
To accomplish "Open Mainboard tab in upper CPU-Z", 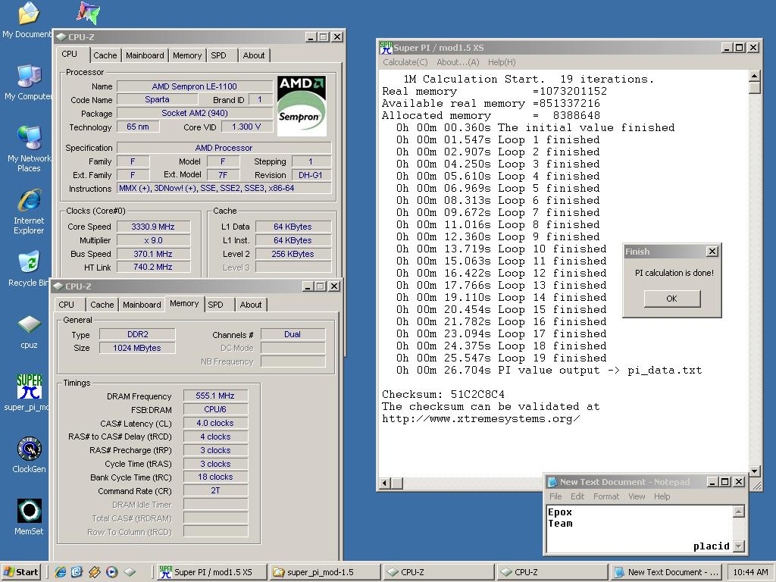I will (145, 55).
